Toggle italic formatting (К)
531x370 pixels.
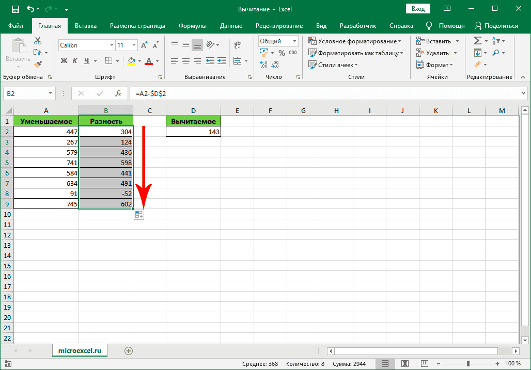(75, 61)
